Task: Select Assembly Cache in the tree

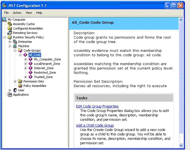Action: [x=24, y=24]
